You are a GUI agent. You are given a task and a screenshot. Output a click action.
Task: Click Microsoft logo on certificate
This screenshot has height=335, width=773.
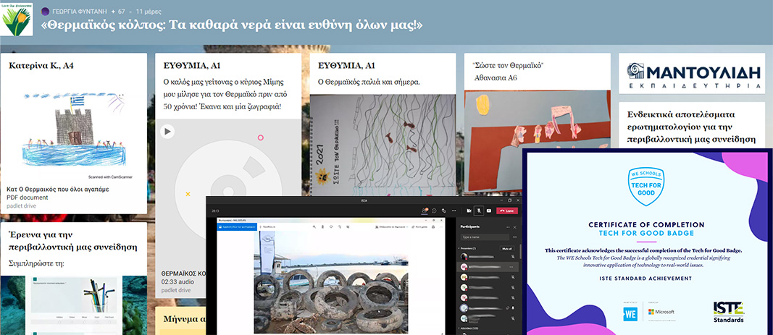pyautogui.click(x=661, y=312)
